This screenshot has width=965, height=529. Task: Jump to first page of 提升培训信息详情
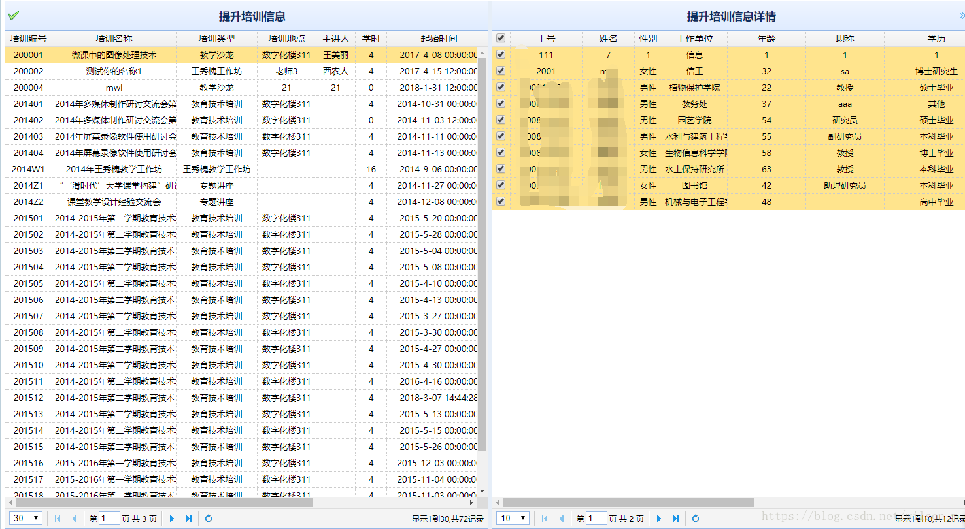543,518
